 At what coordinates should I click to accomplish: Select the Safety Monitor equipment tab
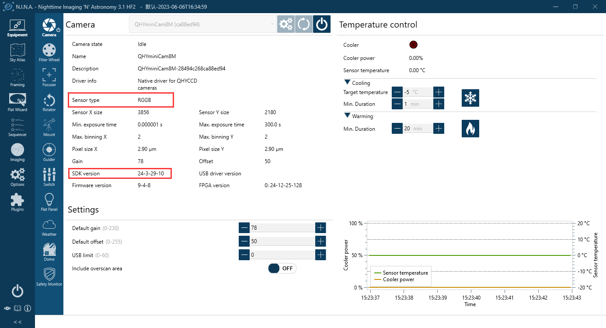point(49,277)
